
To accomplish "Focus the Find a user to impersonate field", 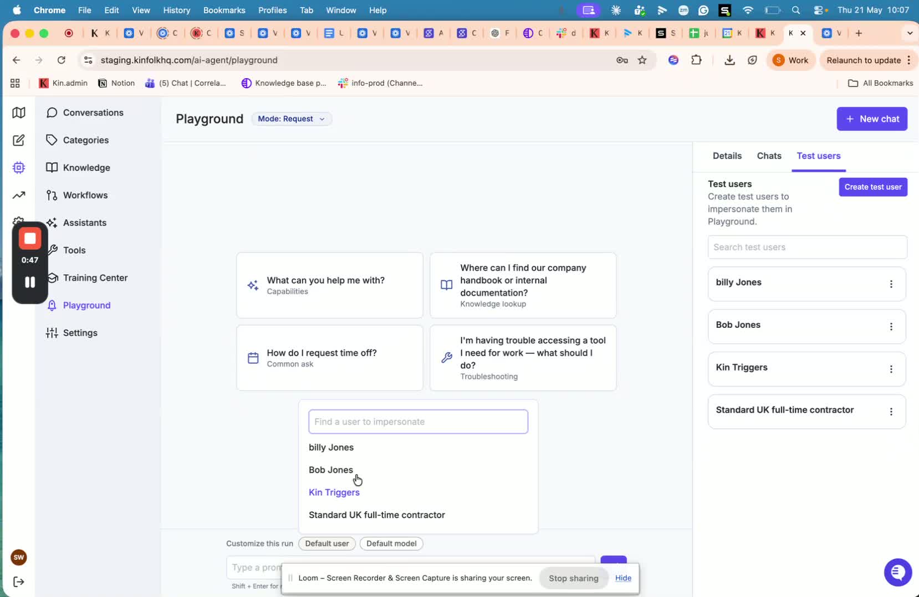I will point(418,421).
